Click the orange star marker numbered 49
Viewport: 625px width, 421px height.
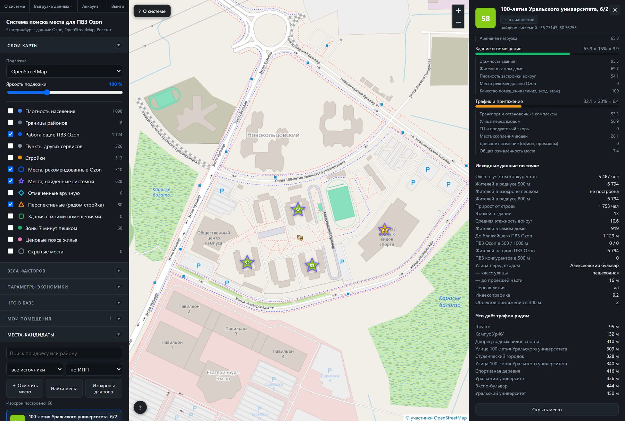pos(384,230)
